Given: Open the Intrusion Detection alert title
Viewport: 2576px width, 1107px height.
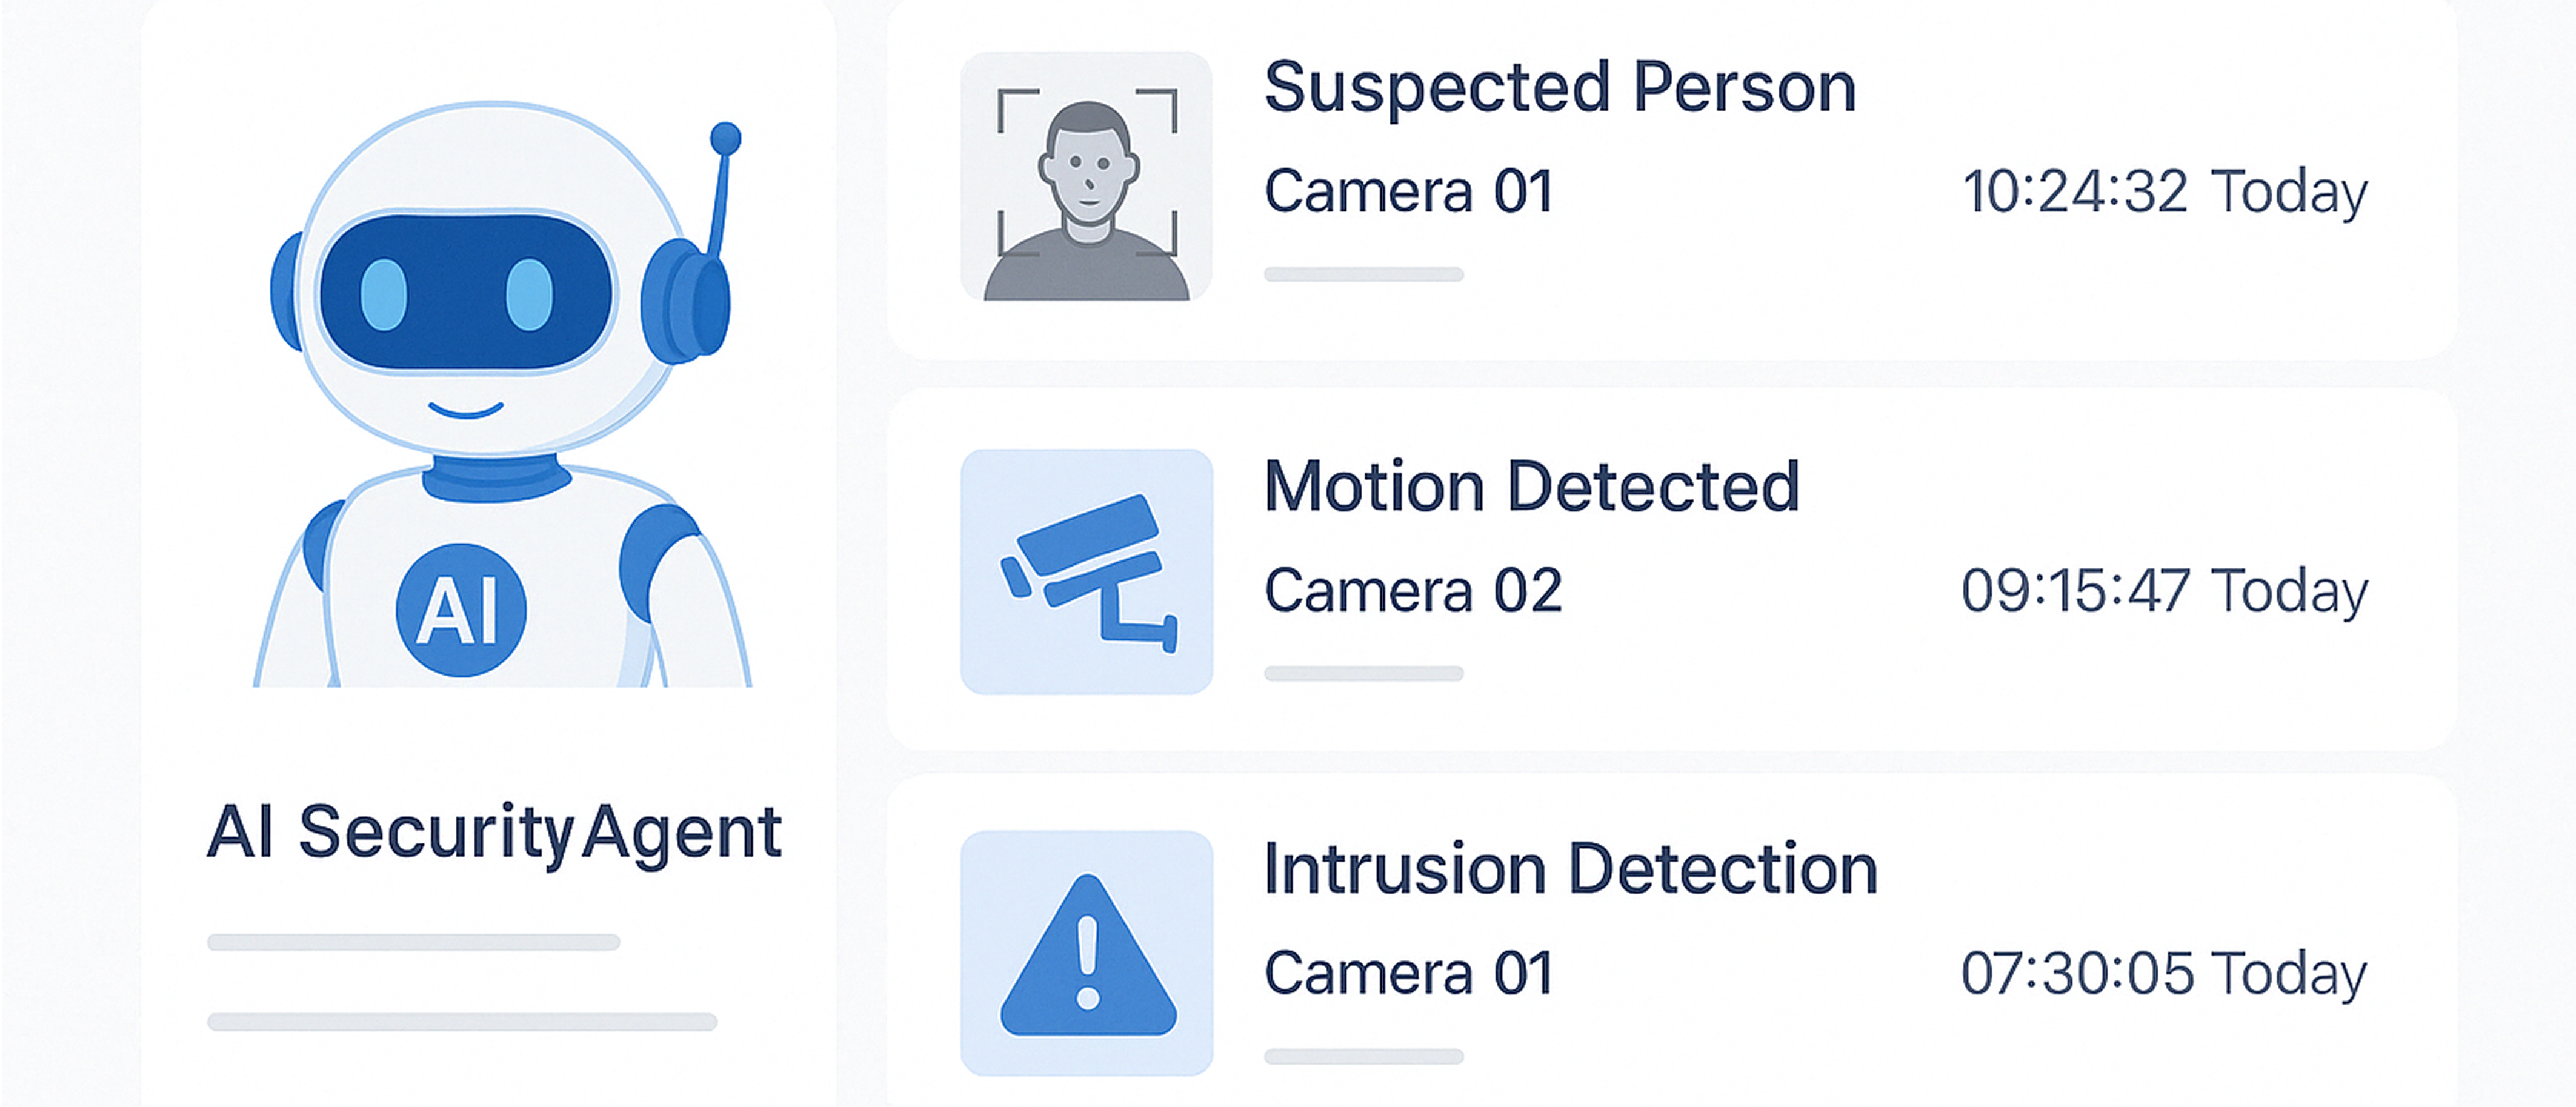Looking at the screenshot, I should tap(1570, 868).
